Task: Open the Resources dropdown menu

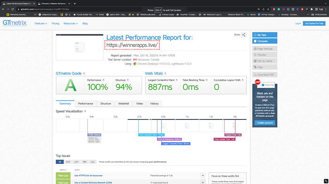Action: pyautogui.click(x=70, y=23)
